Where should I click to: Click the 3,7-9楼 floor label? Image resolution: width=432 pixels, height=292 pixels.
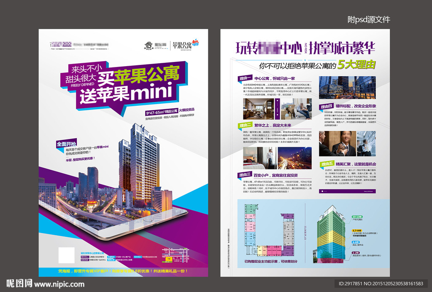tap(357, 230)
